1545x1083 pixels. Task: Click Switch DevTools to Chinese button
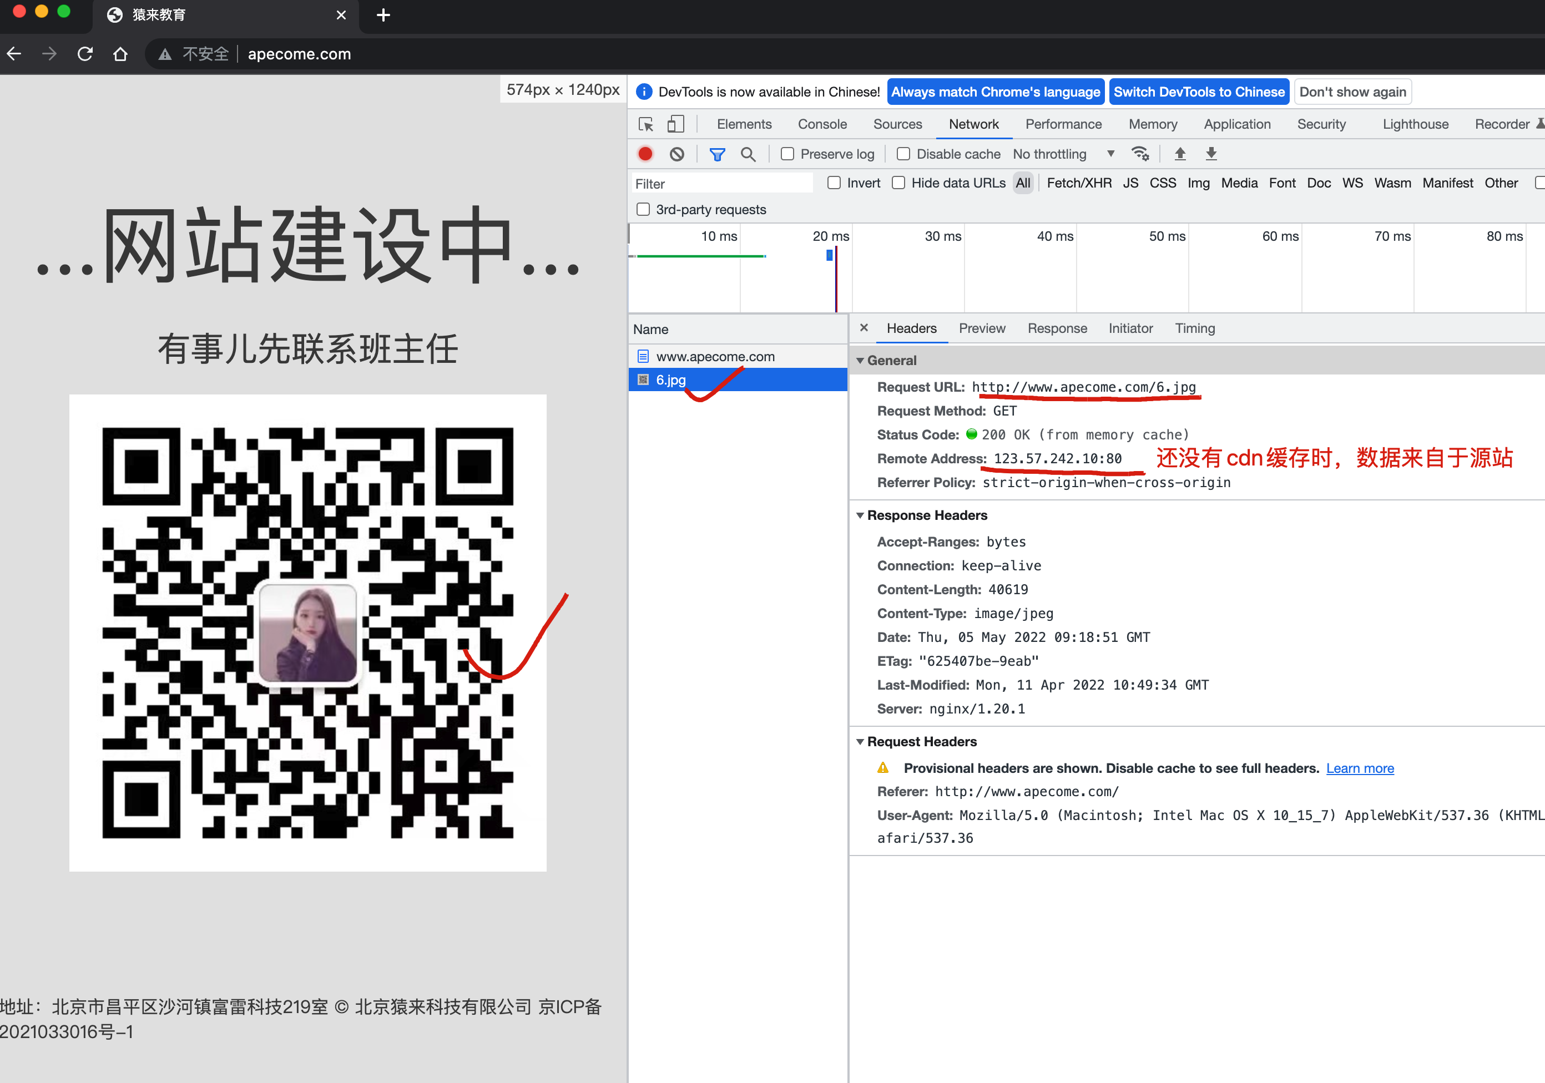pyautogui.click(x=1199, y=92)
